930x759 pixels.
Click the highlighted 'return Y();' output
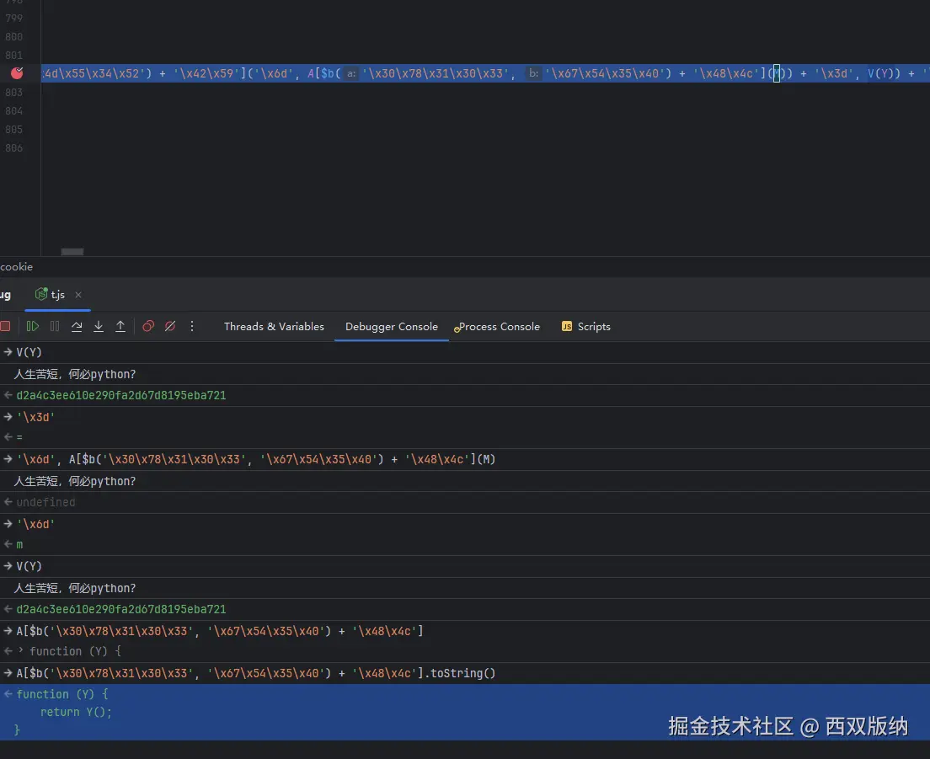point(76,712)
